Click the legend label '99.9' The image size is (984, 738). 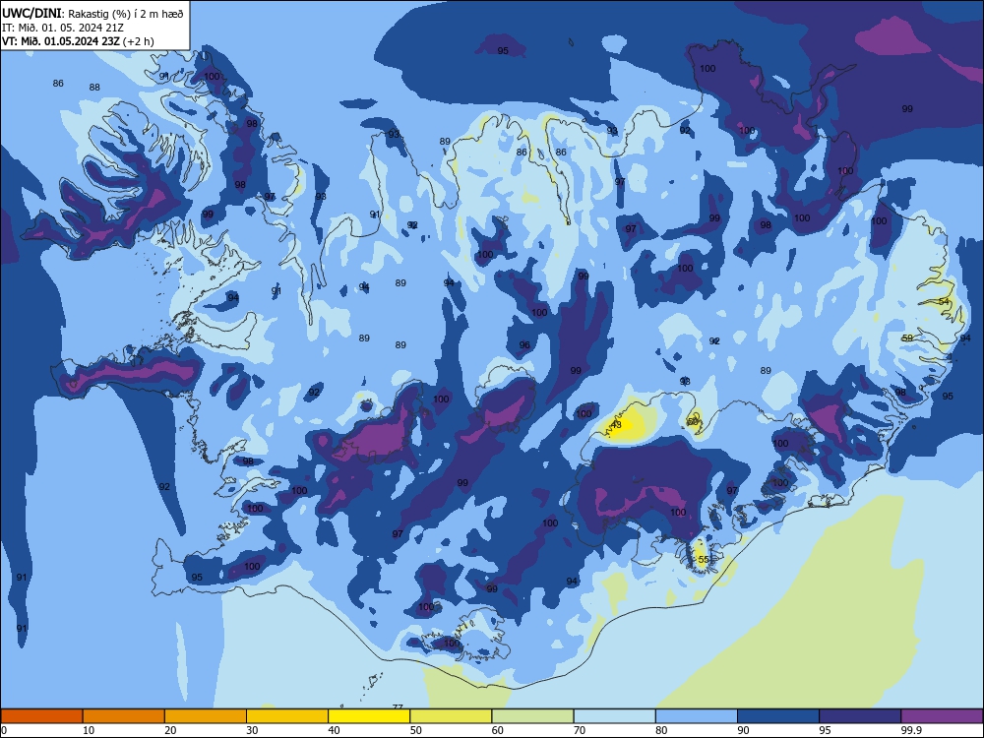910,730
